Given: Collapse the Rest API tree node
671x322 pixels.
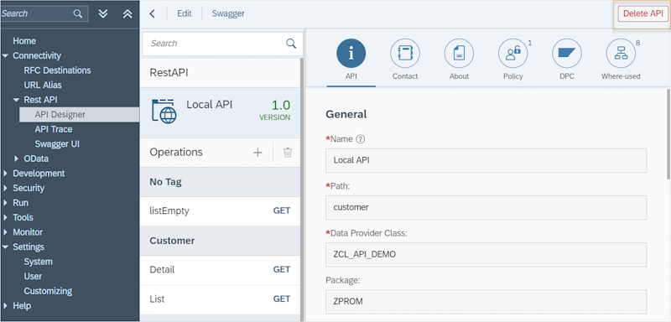Looking at the screenshot, I should (x=16, y=100).
